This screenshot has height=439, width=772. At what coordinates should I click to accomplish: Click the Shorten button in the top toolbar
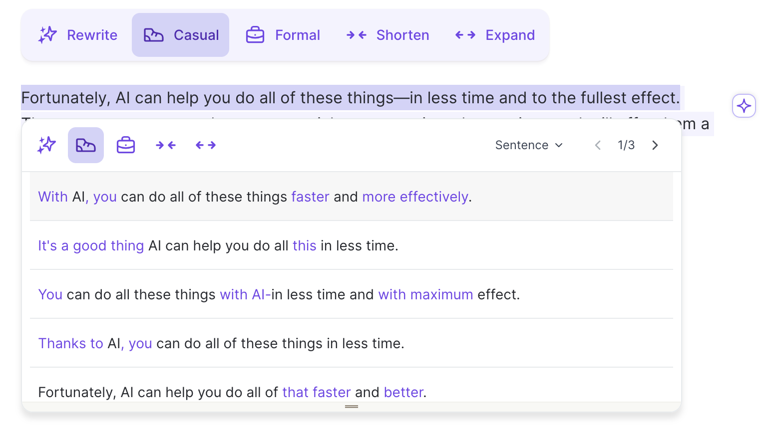pyautogui.click(x=387, y=35)
